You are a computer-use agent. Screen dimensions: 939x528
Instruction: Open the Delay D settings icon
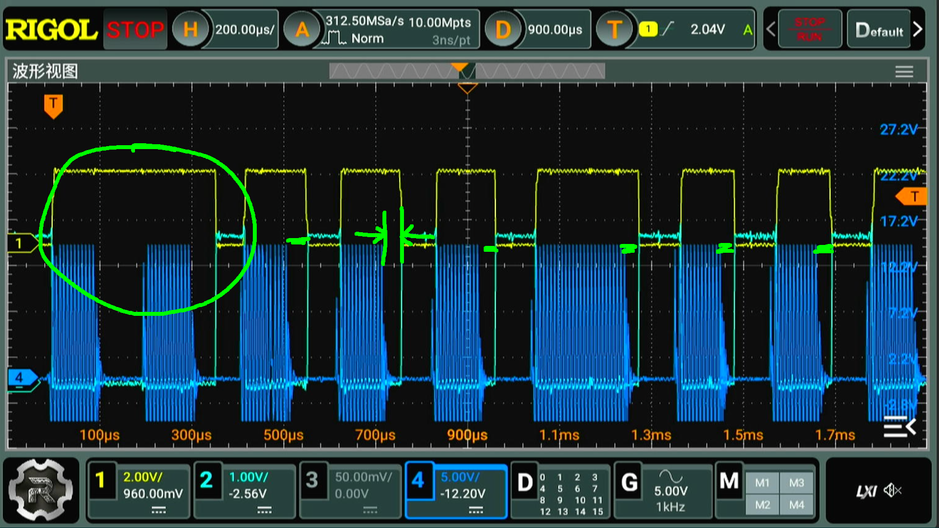[502, 30]
